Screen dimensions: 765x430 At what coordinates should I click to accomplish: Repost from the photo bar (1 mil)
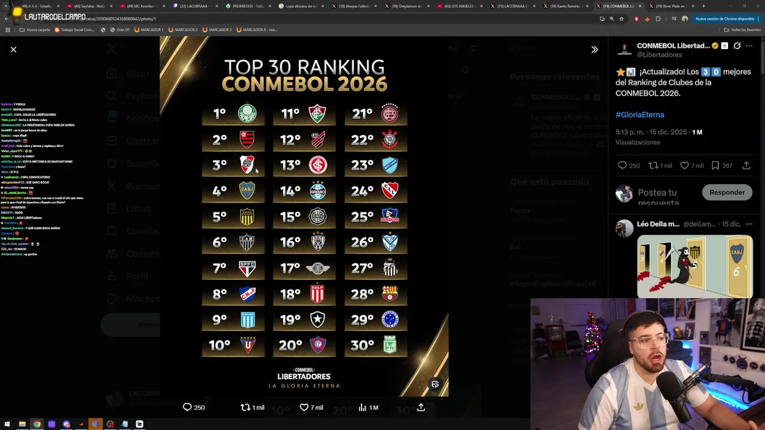click(x=252, y=407)
